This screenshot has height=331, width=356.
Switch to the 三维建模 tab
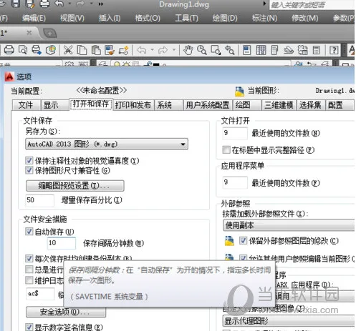[279, 105]
